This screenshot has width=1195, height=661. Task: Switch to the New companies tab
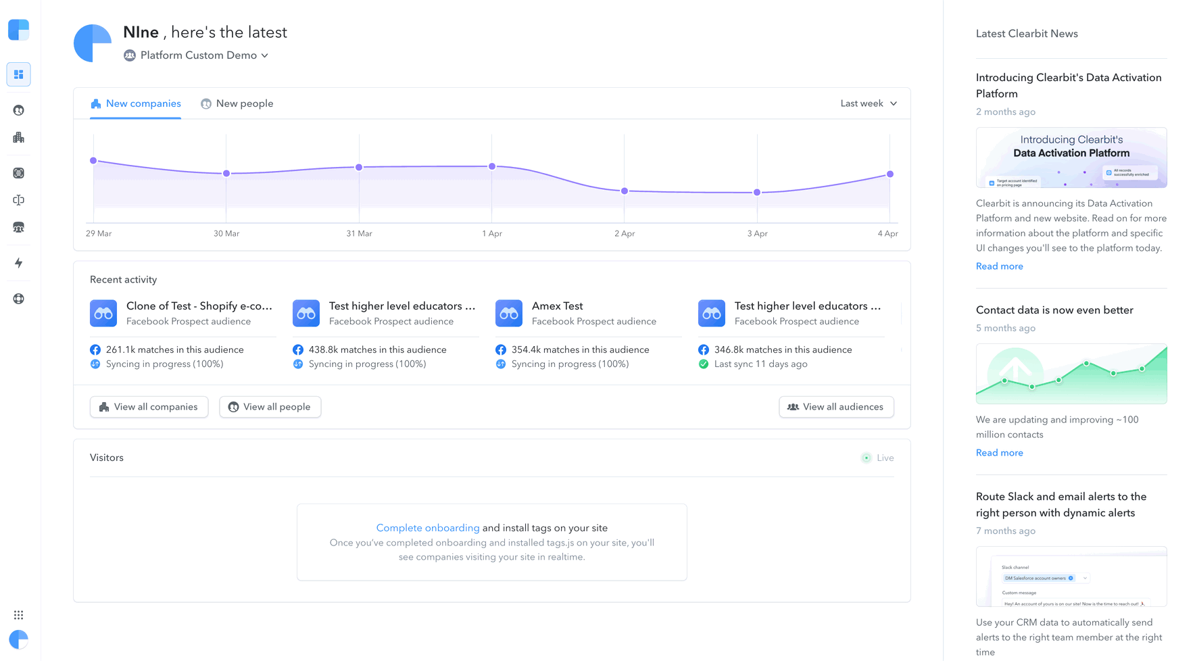135,103
